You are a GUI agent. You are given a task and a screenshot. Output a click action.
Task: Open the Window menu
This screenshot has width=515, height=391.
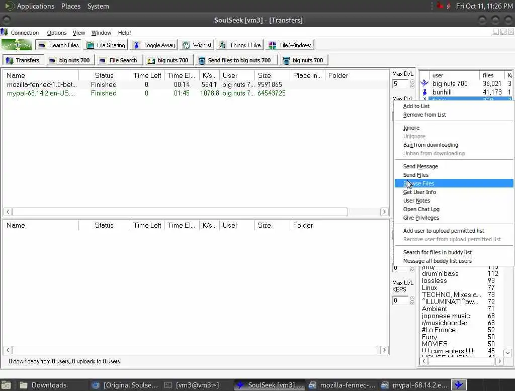101,33
